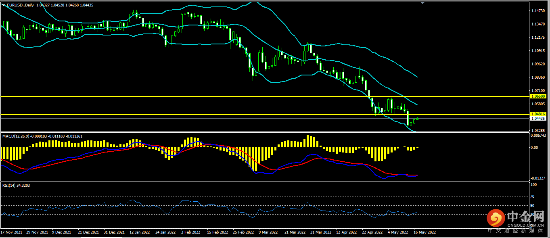Click the MACD 0.00 scale label

(x=533, y=148)
